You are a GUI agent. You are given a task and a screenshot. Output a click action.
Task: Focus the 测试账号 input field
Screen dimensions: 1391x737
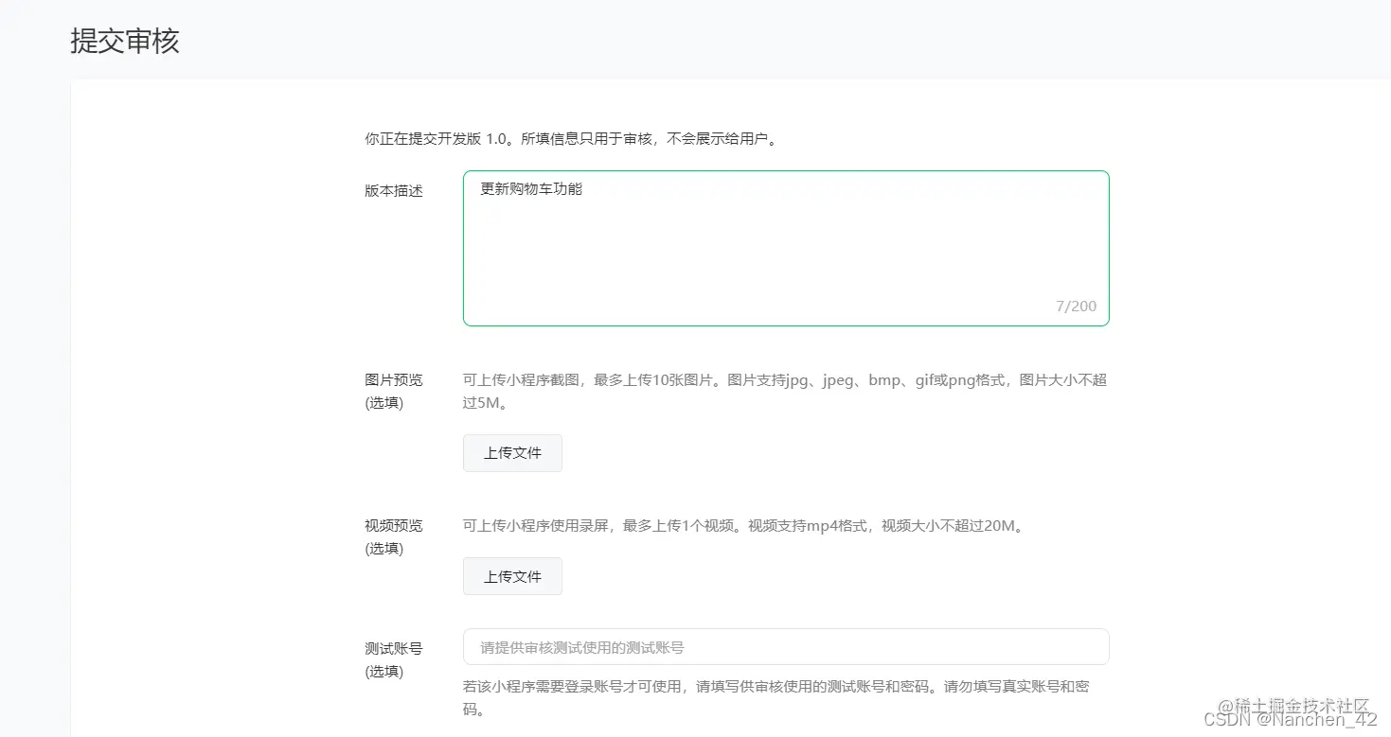(x=786, y=647)
